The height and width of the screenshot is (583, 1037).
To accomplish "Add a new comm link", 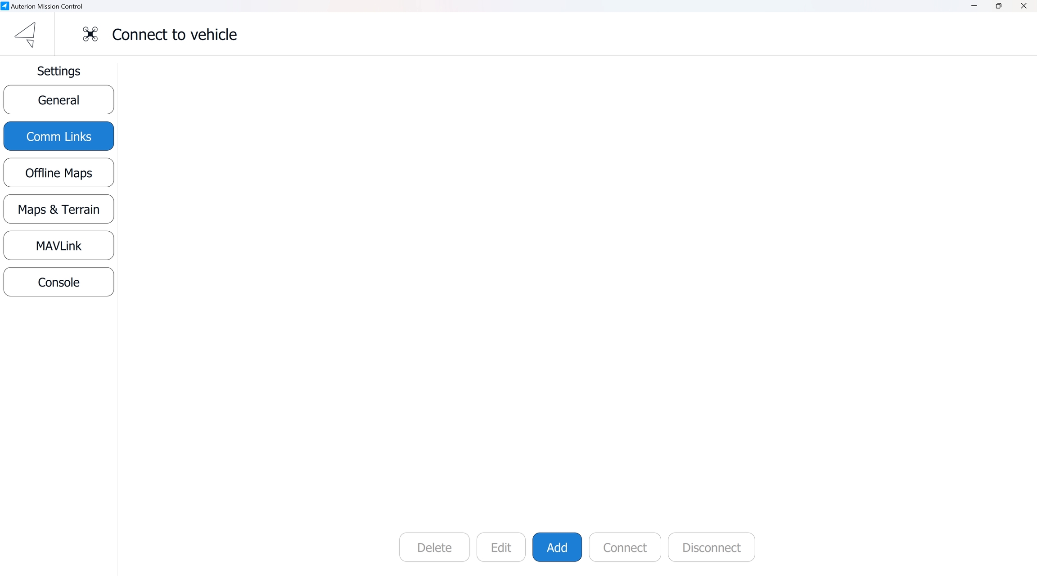I will coord(557,547).
